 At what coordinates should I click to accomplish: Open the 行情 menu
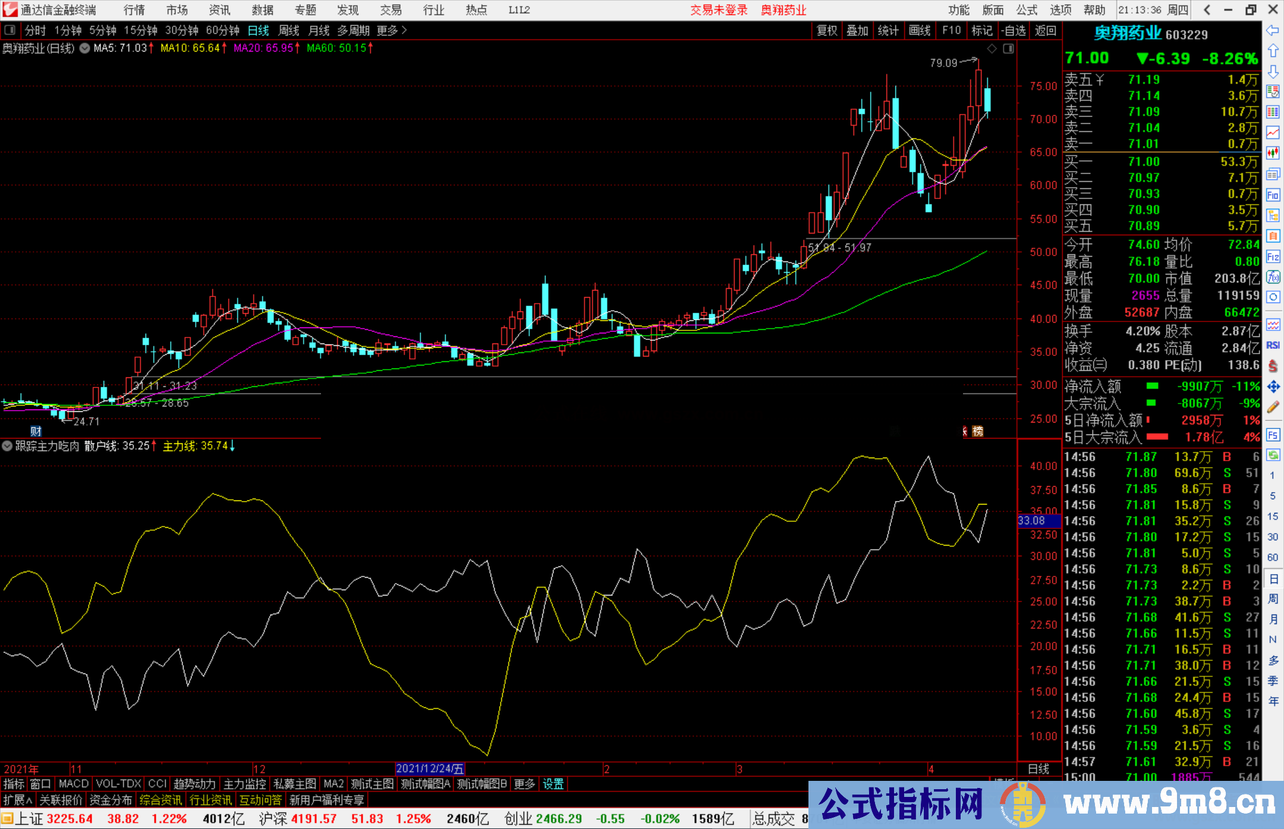click(134, 10)
